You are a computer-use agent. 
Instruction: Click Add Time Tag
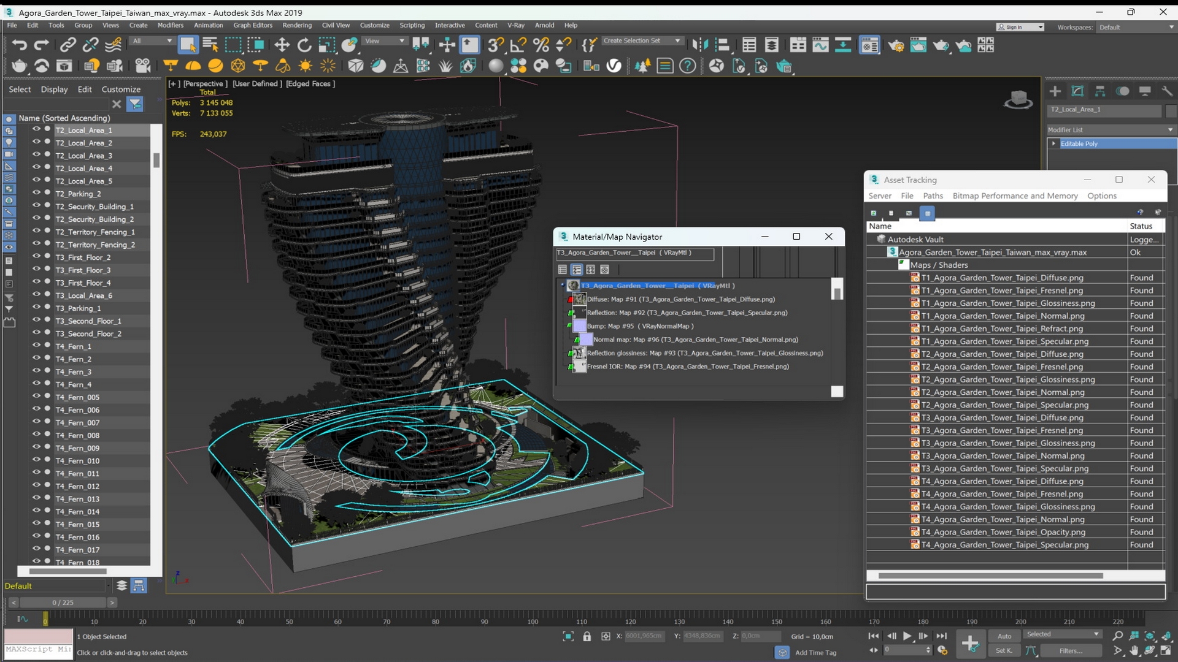coord(815,653)
